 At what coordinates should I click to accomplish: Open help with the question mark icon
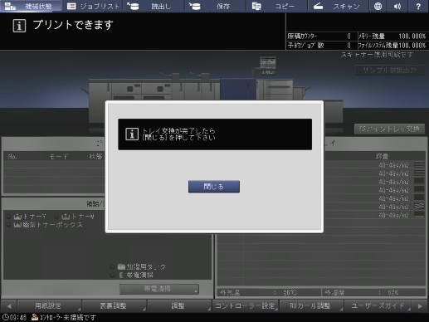(418, 6)
